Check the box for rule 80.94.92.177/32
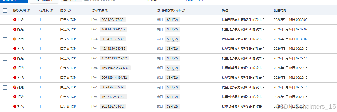The height and width of the screenshot is (112, 337). click(x=5, y=20)
